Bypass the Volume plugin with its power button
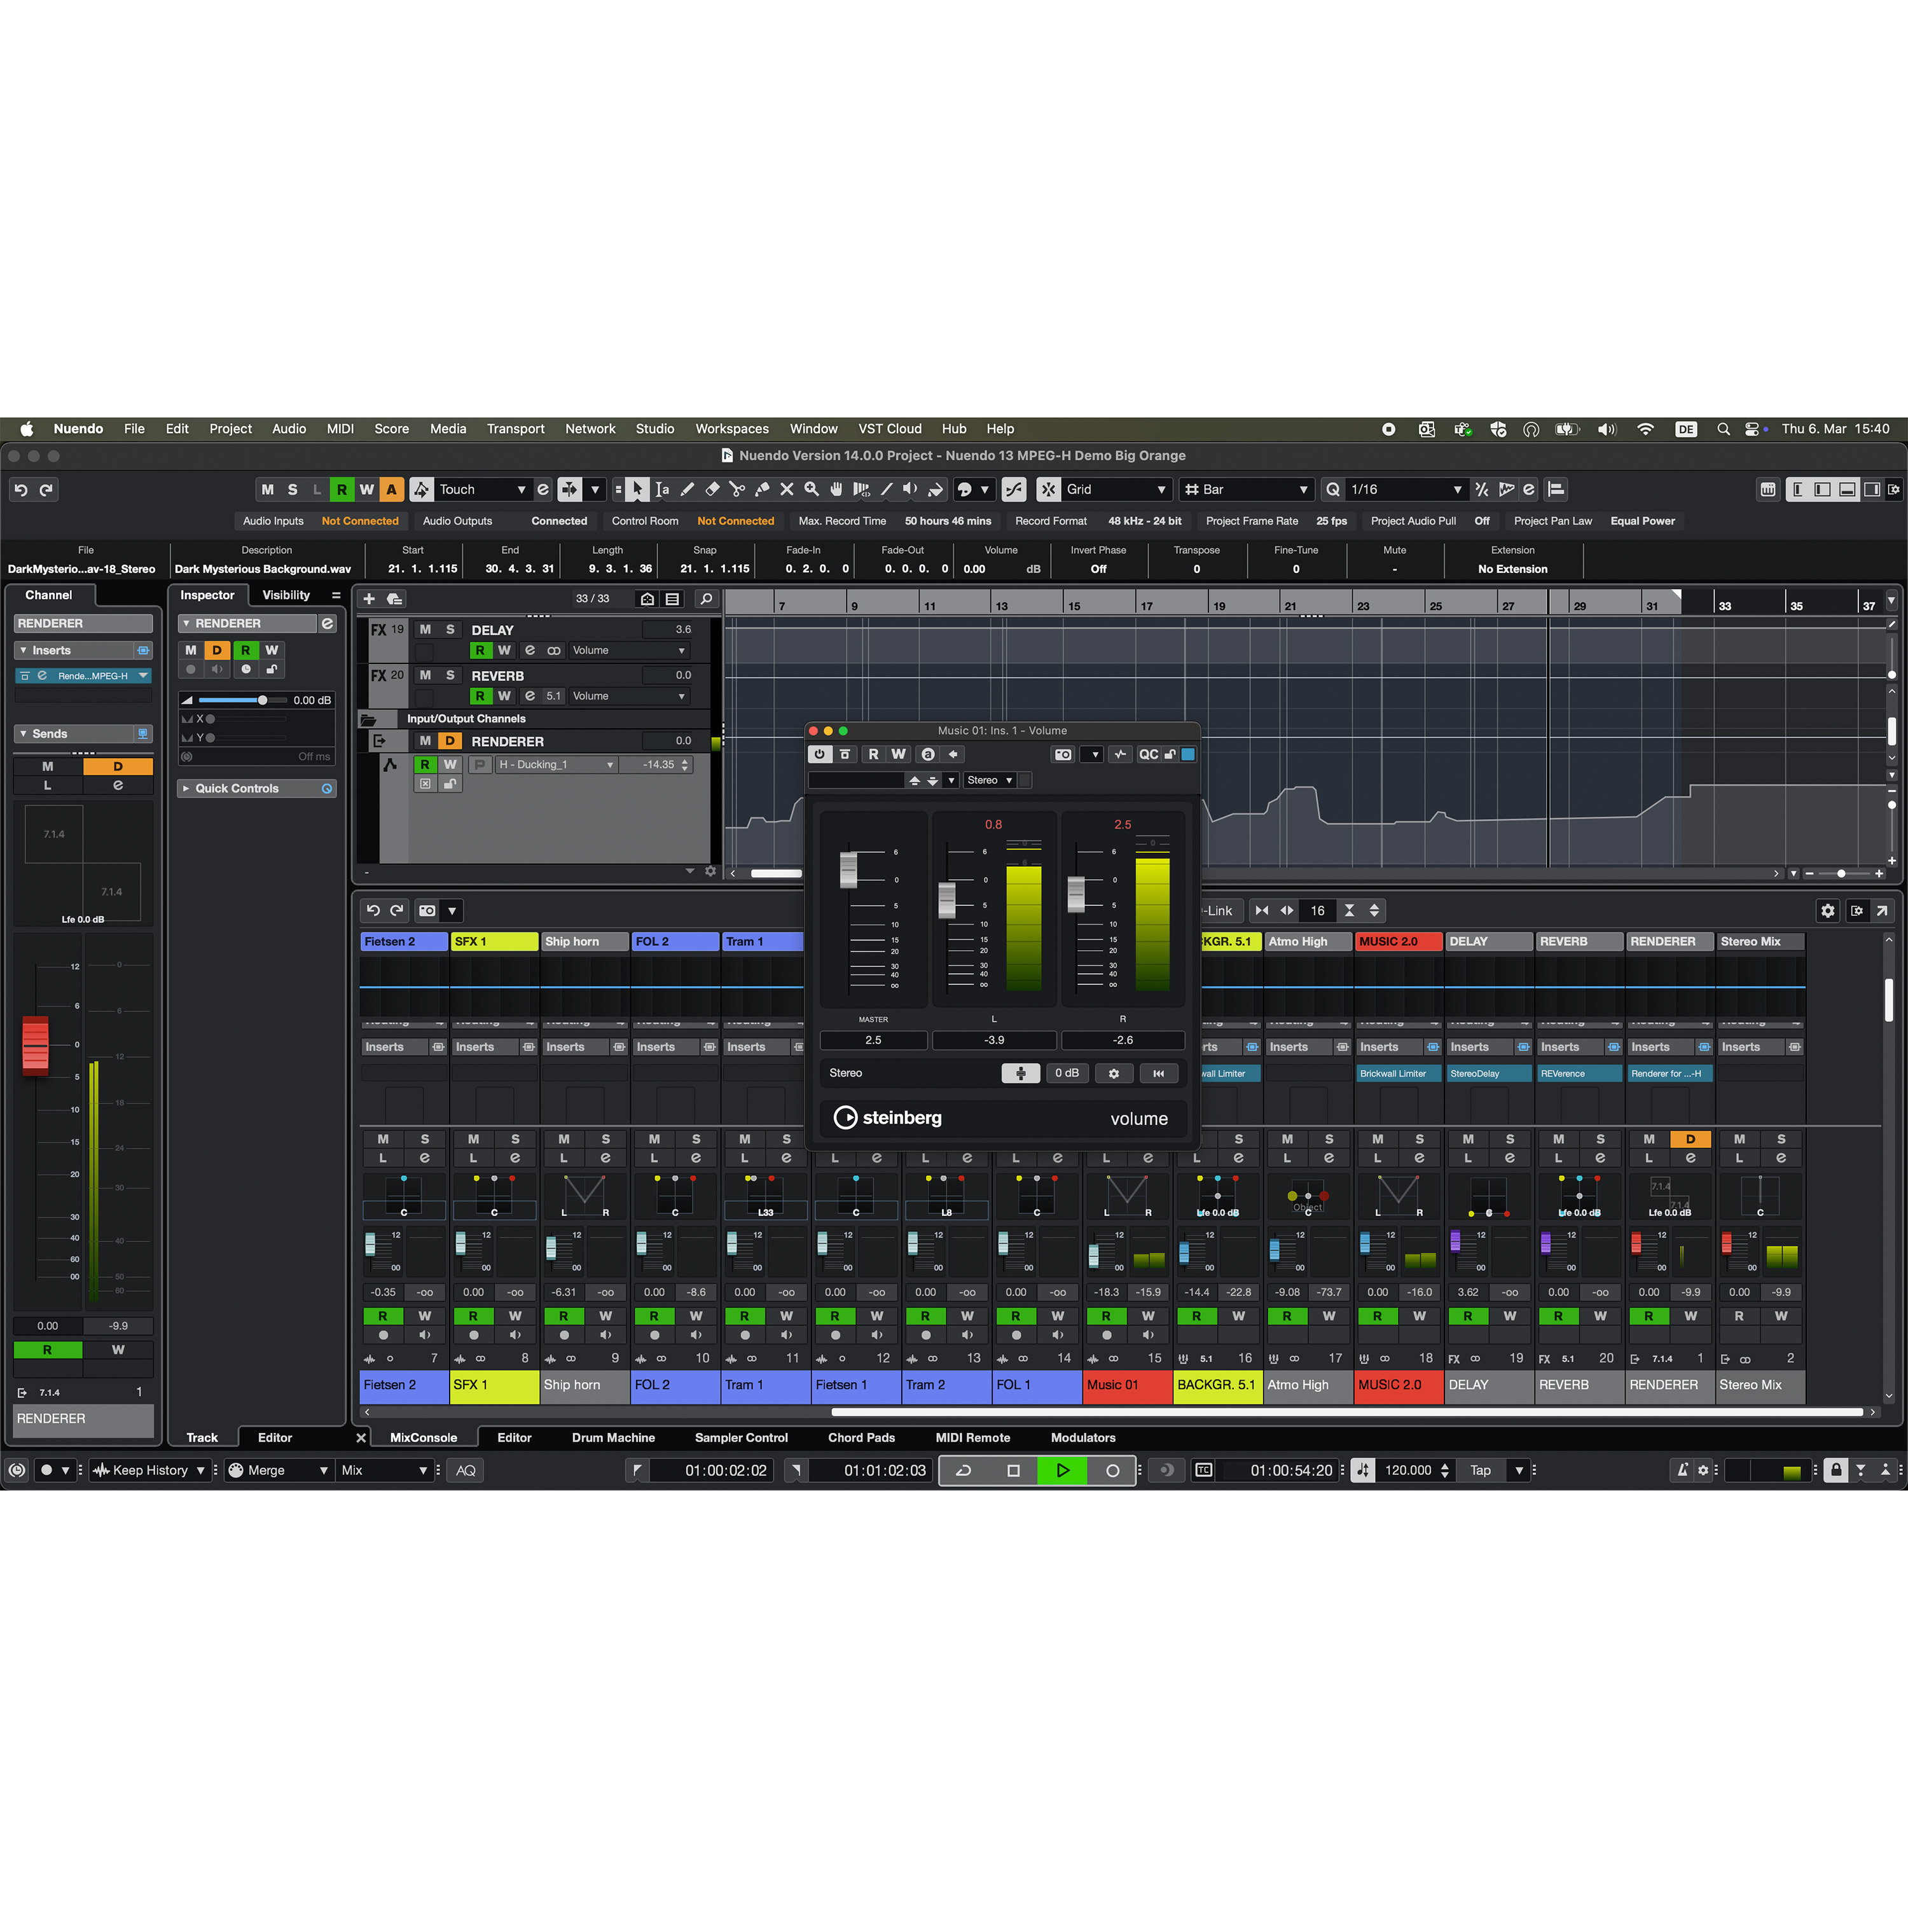 coord(820,754)
